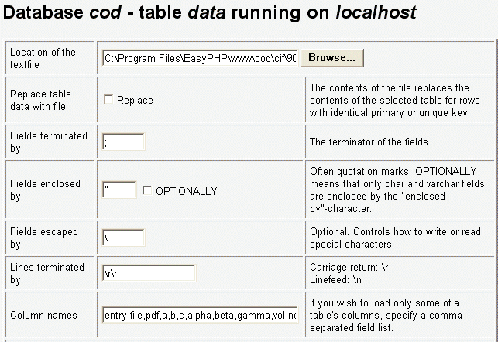Image resolution: width=498 pixels, height=342 pixels.
Task: Toggle the OPTIONALLY checkbox
Action: [147, 190]
